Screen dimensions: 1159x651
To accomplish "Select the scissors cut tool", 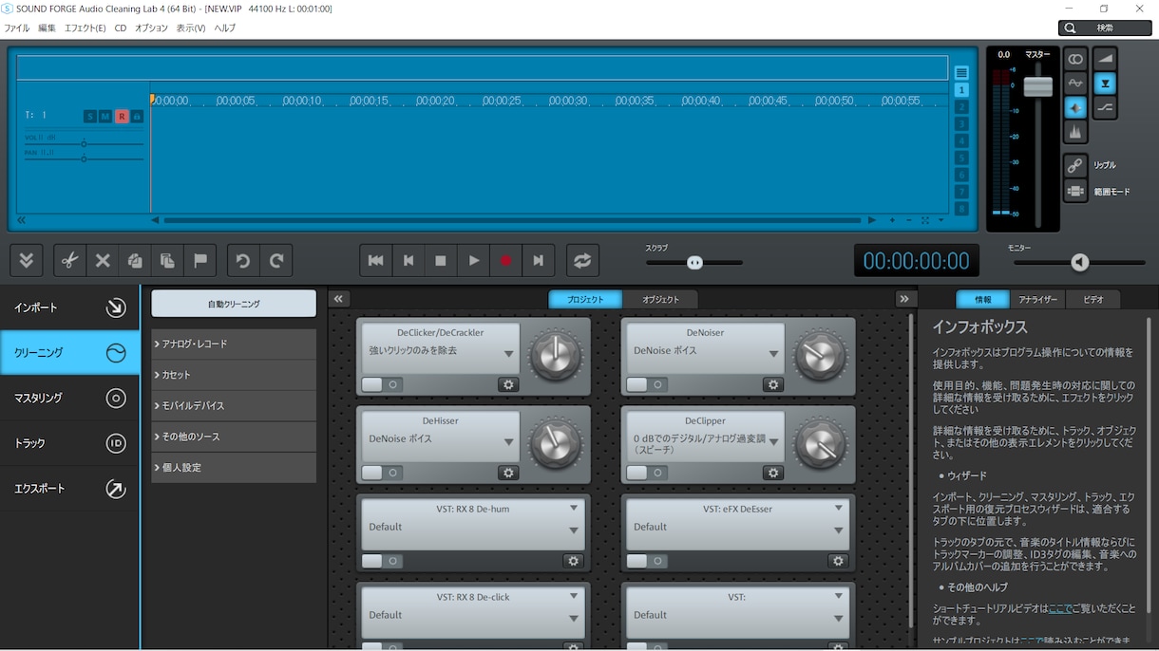I will (69, 260).
